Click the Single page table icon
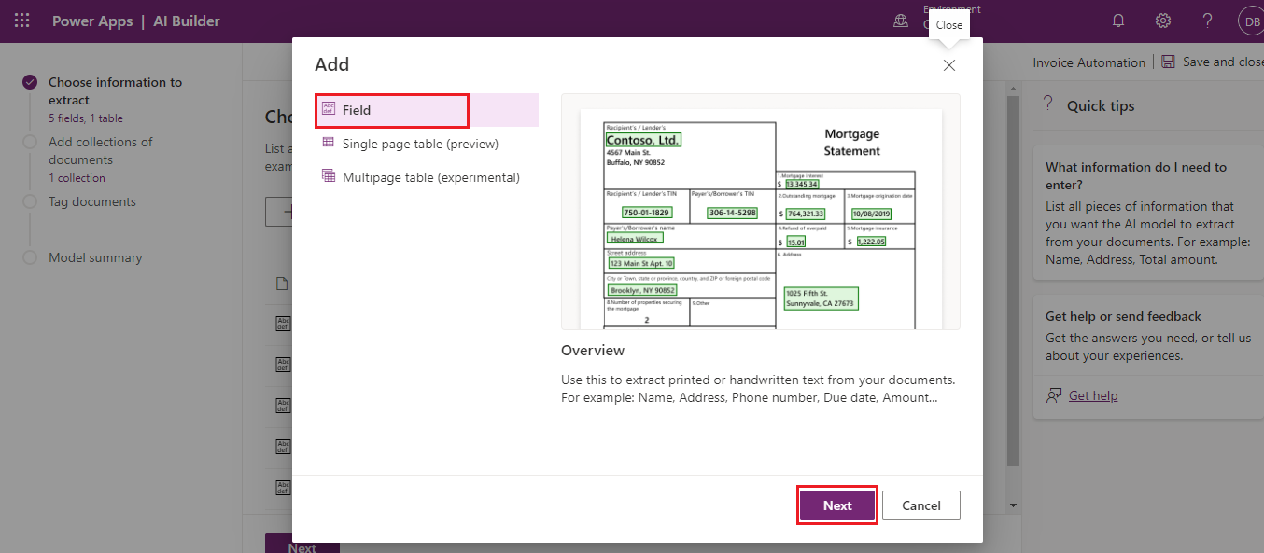The image size is (1264, 553). click(328, 143)
